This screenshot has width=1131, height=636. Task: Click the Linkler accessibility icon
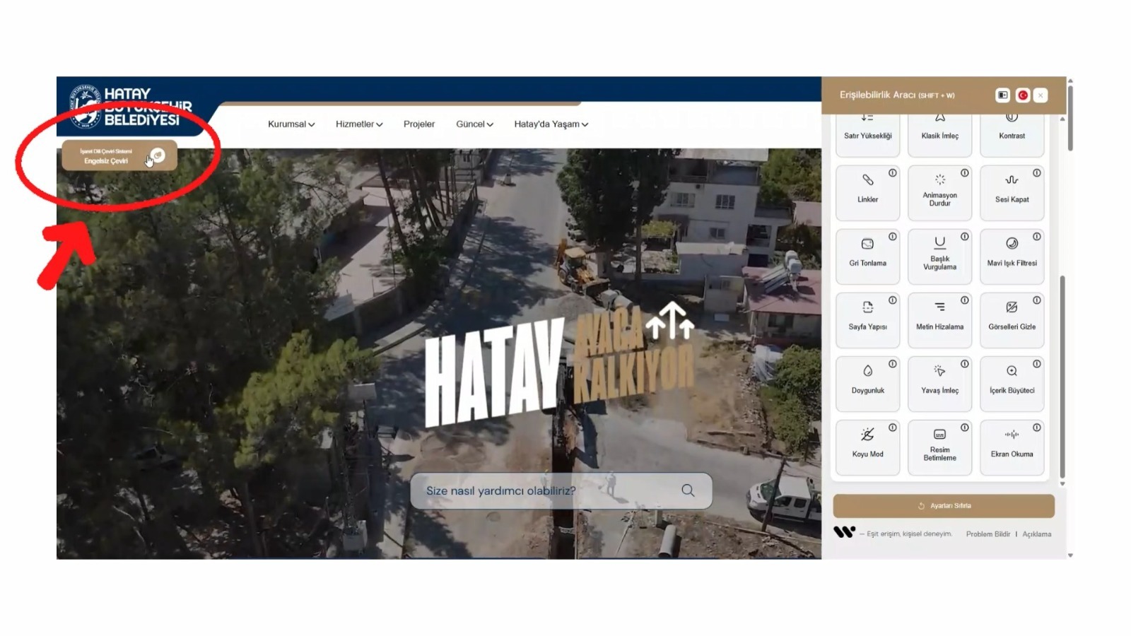click(867, 181)
